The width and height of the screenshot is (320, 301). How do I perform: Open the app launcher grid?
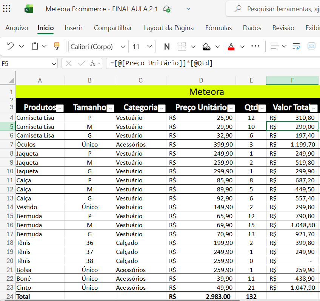point(7,9)
